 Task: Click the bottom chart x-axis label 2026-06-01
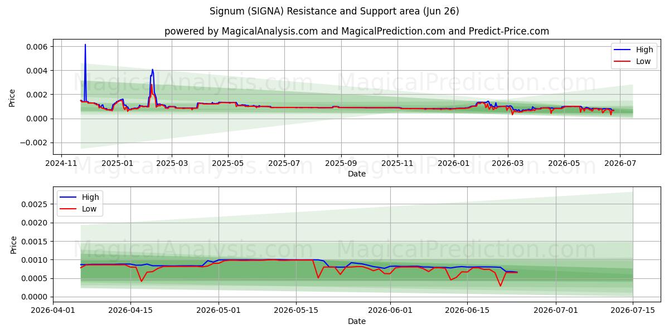pyautogui.click(x=390, y=311)
